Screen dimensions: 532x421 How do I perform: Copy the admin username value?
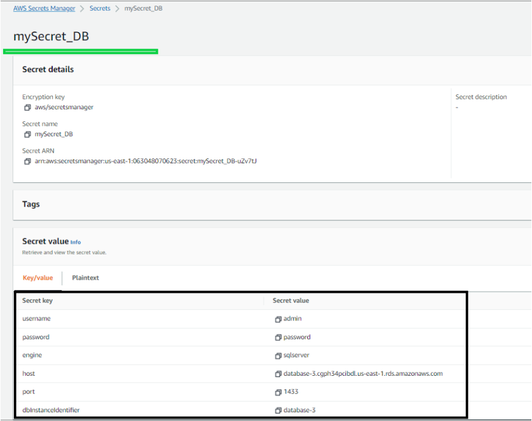(x=276, y=319)
